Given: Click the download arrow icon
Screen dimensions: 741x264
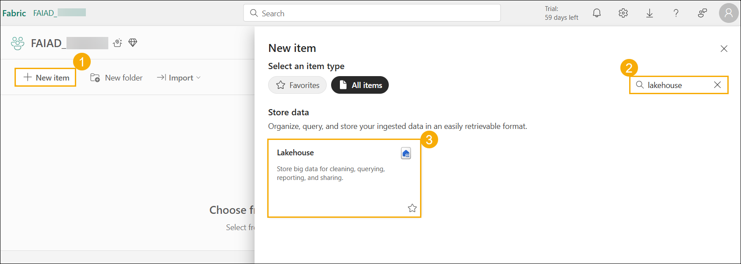Looking at the screenshot, I should coord(649,13).
